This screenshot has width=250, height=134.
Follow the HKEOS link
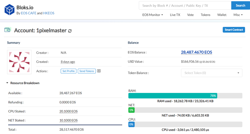pos(49,13)
